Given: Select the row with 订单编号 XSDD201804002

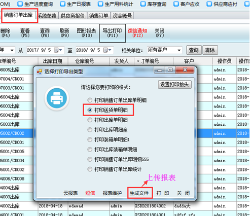Looking at the screenshot, I should coord(125,206).
